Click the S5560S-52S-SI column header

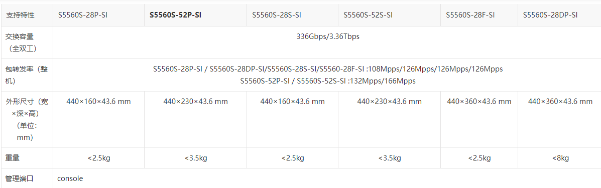coord(368,15)
